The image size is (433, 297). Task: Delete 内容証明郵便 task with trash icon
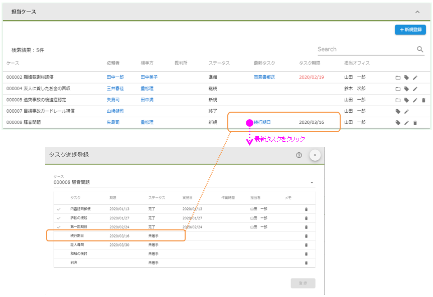coord(306,209)
